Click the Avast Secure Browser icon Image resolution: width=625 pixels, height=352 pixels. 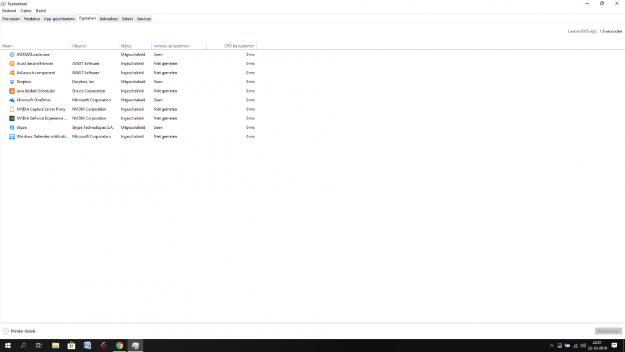point(12,63)
